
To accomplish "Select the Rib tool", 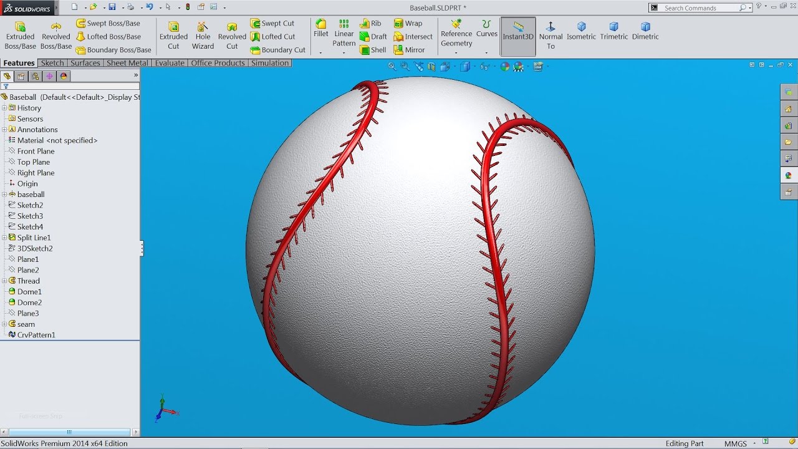I will (x=370, y=23).
